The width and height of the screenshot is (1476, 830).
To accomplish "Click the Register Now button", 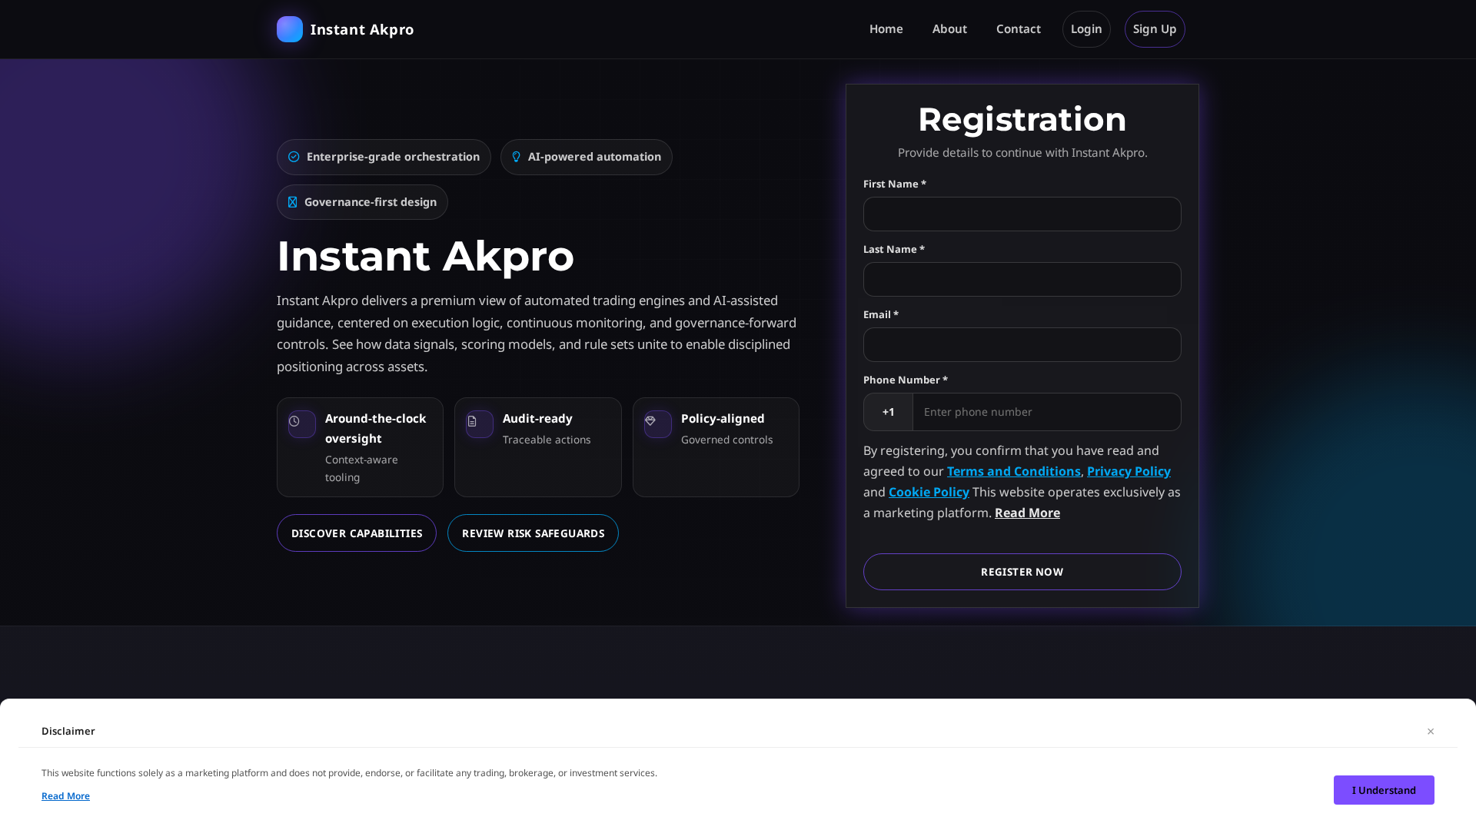I will coord(1022,572).
